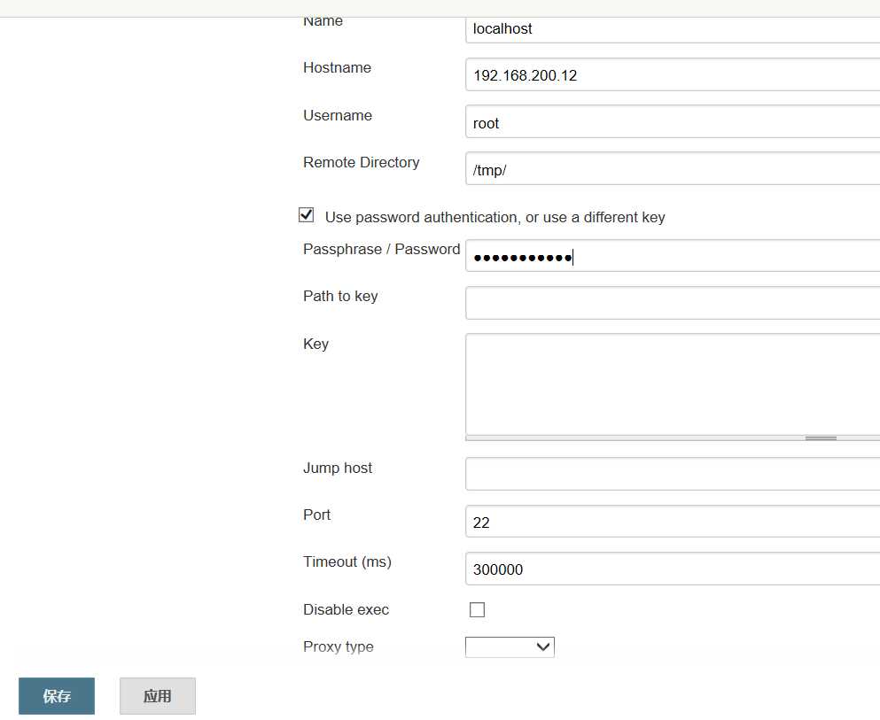Viewport: 880px width, 720px height.
Task: Click the Disable exec label
Action: click(x=347, y=609)
